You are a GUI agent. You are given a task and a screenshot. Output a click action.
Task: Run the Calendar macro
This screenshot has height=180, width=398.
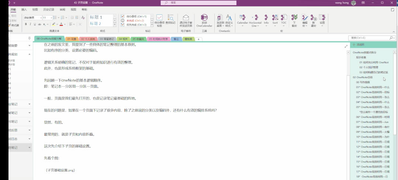click(x=242, y=21)
